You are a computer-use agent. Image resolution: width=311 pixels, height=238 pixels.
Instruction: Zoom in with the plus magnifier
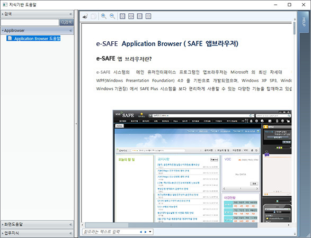(103, 16)
